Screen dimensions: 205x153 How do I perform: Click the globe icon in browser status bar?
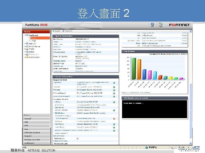point(147,147)
